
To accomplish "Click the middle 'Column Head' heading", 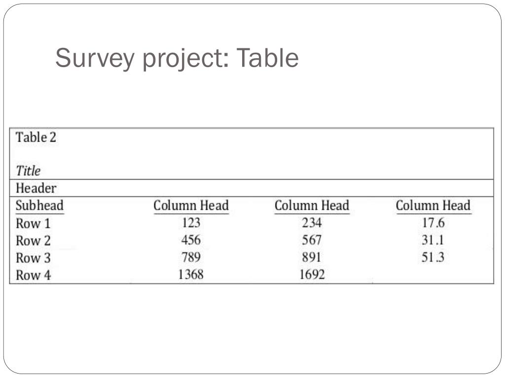I will 312,206.
